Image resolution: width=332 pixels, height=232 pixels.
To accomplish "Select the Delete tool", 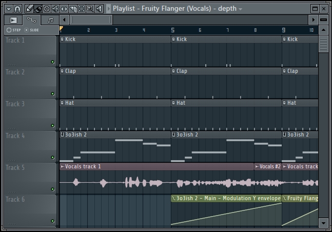I will (47, 9).
